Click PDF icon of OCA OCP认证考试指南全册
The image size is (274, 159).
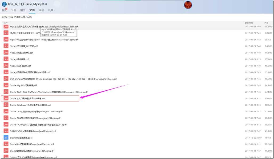(6, 79)
